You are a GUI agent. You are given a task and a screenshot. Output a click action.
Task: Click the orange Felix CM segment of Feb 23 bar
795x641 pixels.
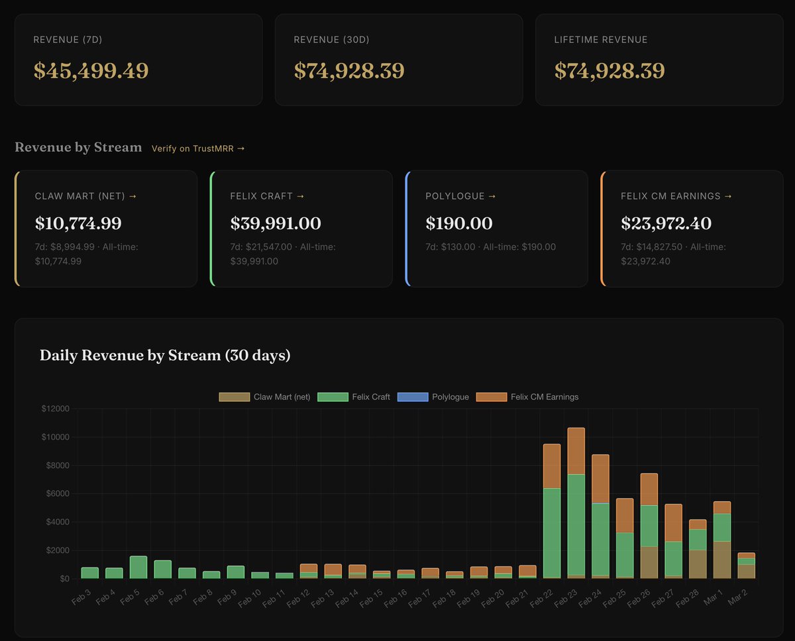tap(576, 451)
